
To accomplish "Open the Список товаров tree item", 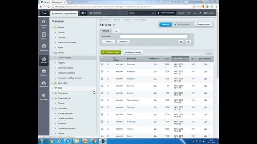I will pyautogui.click(x=64, y=58).
